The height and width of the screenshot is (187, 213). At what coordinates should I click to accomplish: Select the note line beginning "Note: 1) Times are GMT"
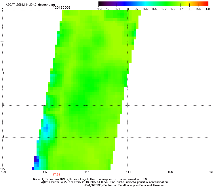[x=90, y=179]
